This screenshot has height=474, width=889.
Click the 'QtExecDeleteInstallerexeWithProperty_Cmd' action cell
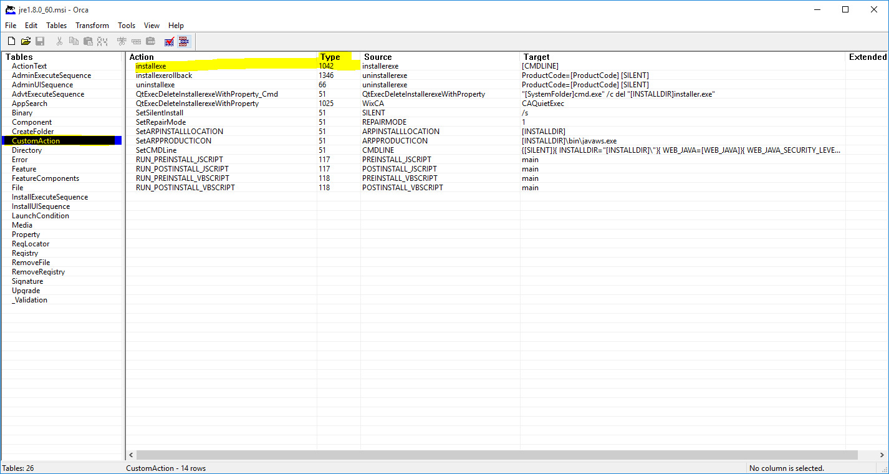pos(207,94)
